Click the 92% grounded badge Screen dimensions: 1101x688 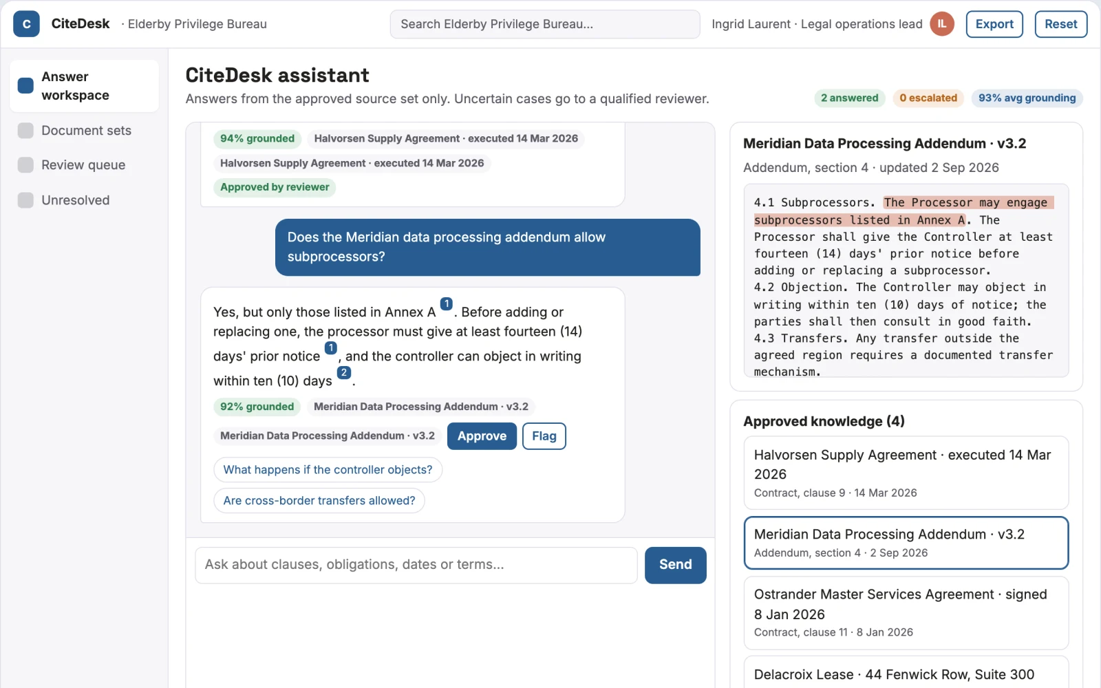(257, 407)
